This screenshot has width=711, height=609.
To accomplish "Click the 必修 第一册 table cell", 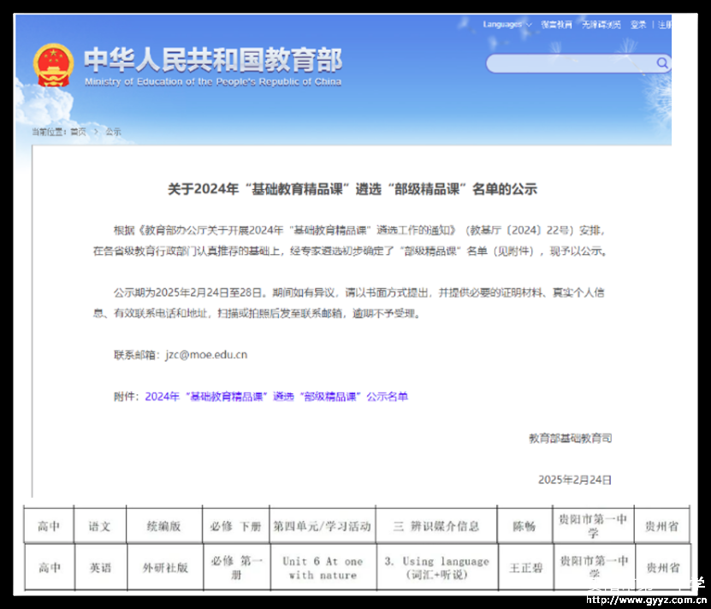I will tap(237, 567).
